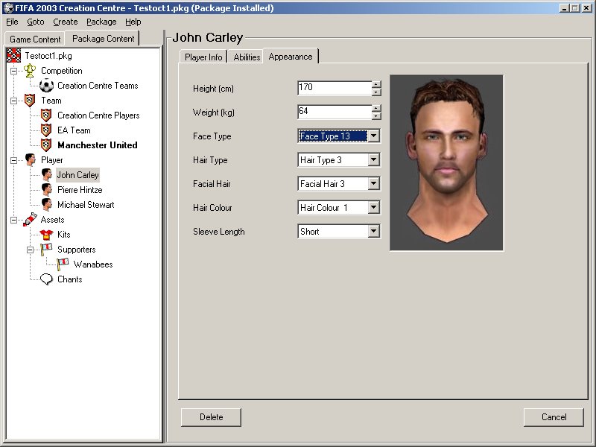Click the soccer ball icon for Creation Centre Teams
The height and width of the screenshot is (447, 596).
pyautogui.click(x=46, y=86)
